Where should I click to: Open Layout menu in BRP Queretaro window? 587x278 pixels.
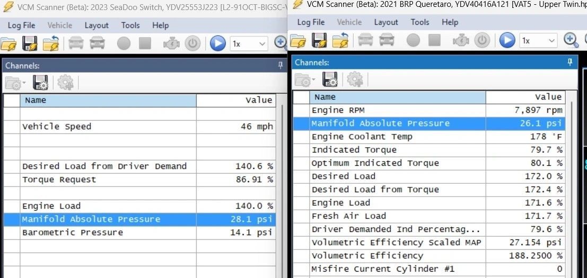pos(386,22)
